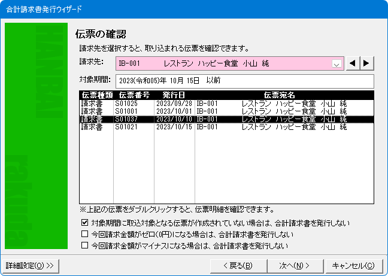Click the 伝票宛名 column header
This screenshot has width=388, height=276.
pyautogui.click(x=279, y=95)
